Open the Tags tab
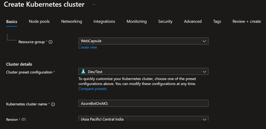266x129 pixels. [x=217, y=21]
